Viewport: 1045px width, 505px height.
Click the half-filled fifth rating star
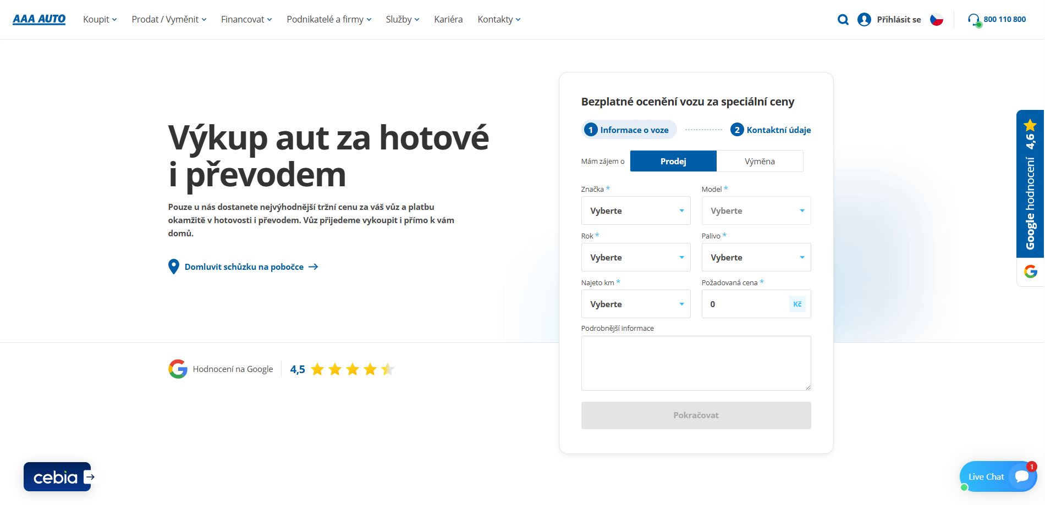388,369
